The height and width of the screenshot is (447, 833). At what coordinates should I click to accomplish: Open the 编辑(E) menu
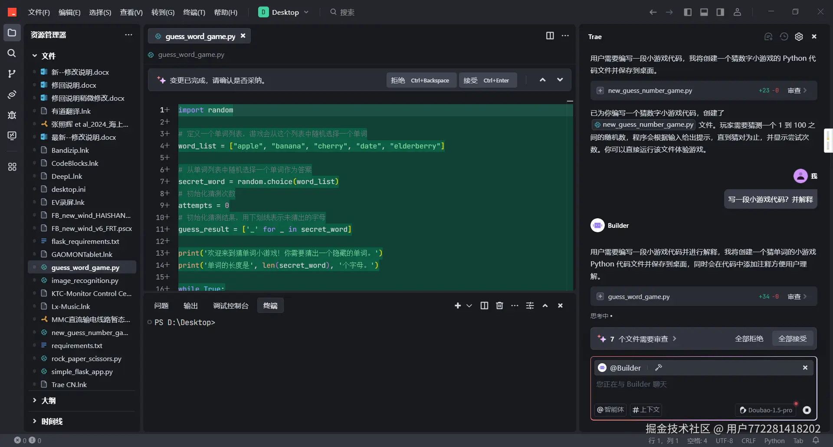click(69, 12)
